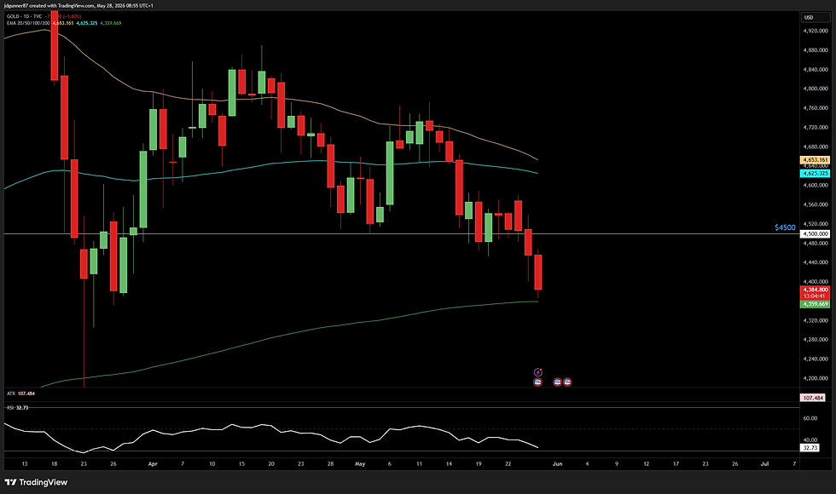Click the 11 date label on time axis
The image size is (836, 494).
[x=419, y=463]
